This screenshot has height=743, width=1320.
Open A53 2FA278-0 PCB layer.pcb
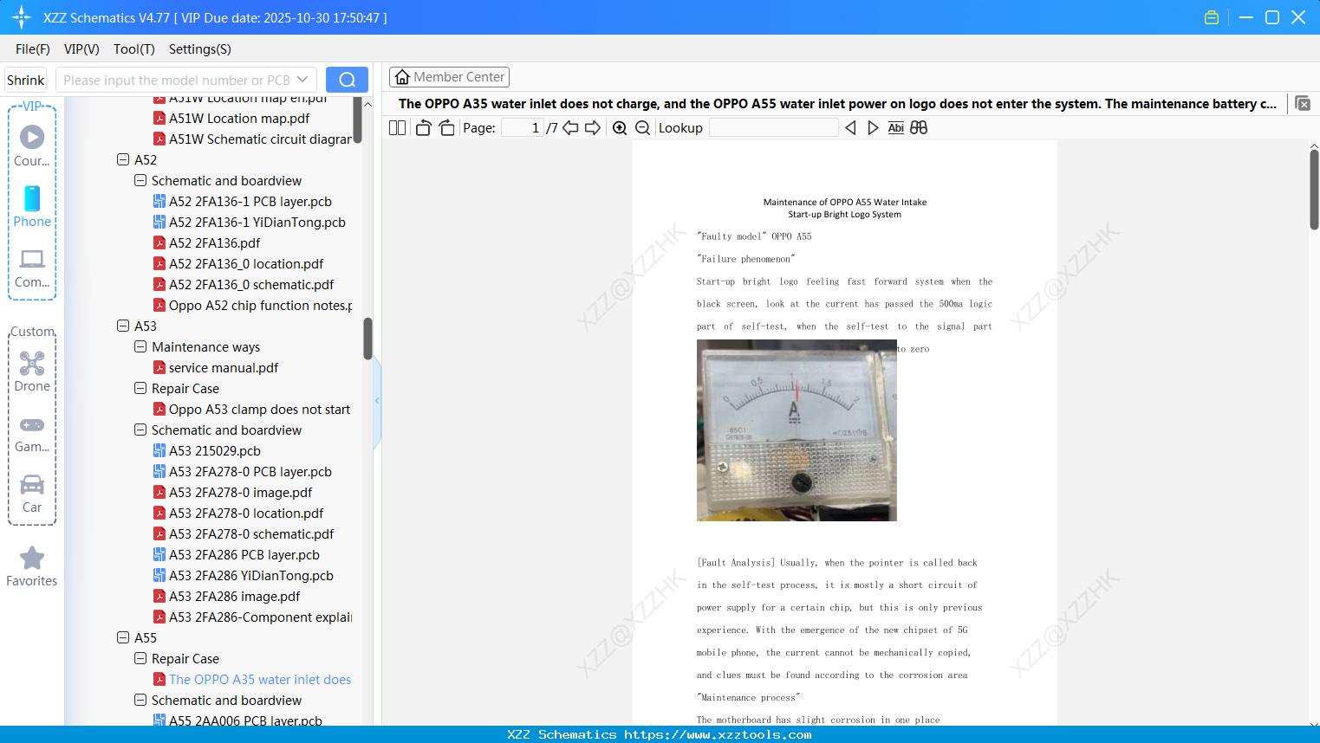(250, 472)
